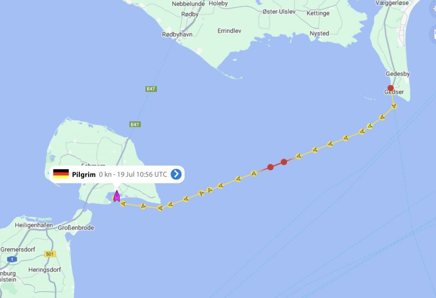Viewport: 436px width, 298px height.
Task: Click the Heiligenhafen place label
Action: coord(34,225)
